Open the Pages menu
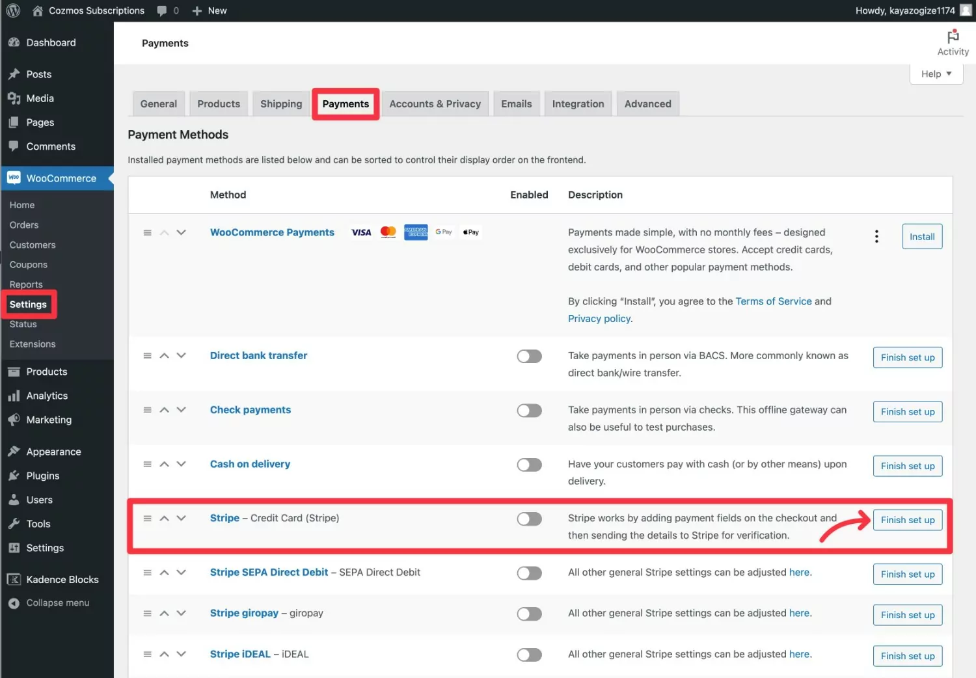 [x=40, y=122]
